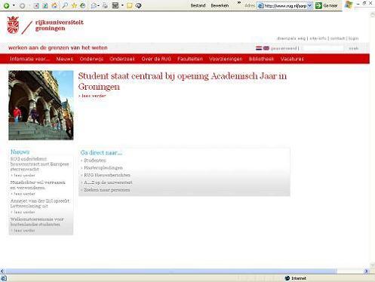The width and height of the screenshot is (375, 282).
Task: Click the login link in header
Action: coord(353,38)
